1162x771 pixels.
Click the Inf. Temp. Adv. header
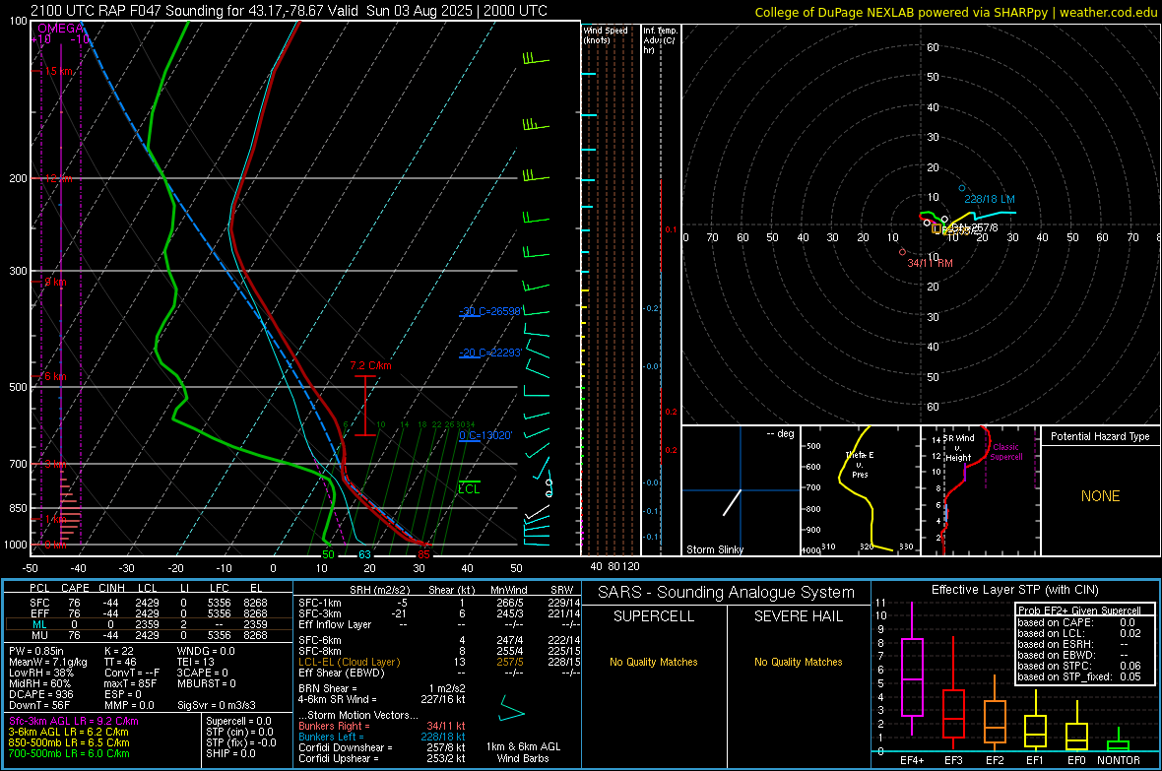(x=660, y=40)
